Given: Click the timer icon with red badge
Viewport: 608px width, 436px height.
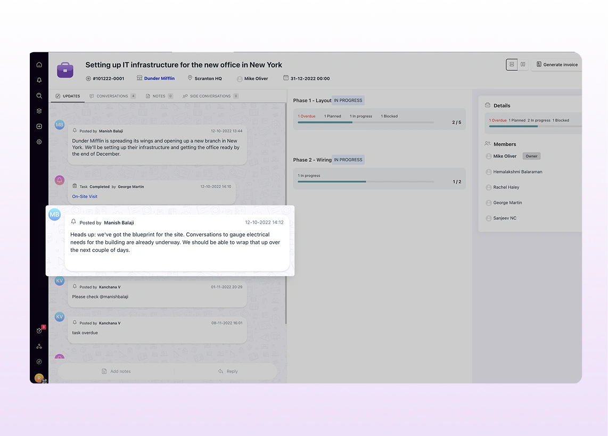Looking at the screenshot, I should (39, 331).
